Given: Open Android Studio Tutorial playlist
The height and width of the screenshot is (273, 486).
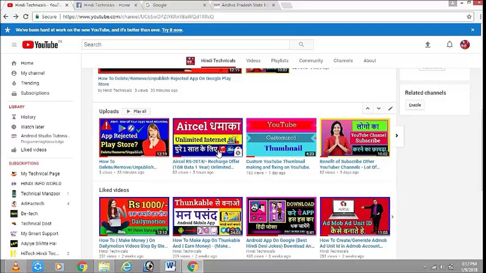Looking at the screenshot, I should (x=45, y=138).
